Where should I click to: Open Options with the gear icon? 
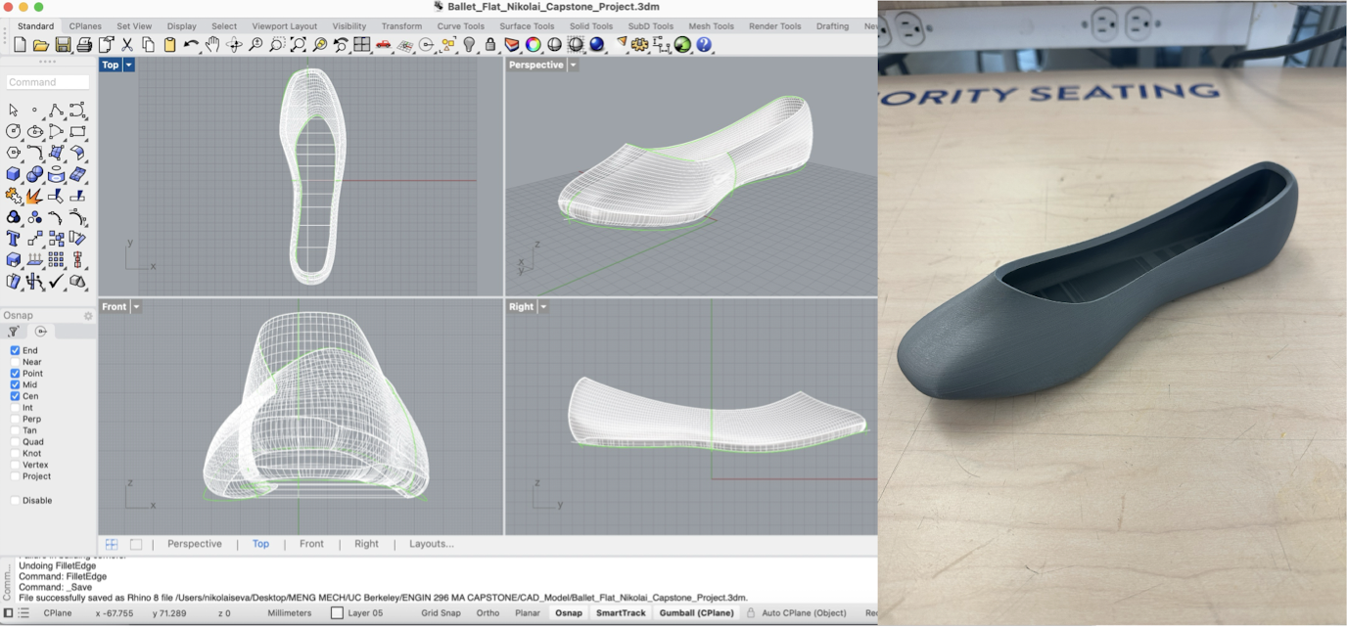coord(640,45)
